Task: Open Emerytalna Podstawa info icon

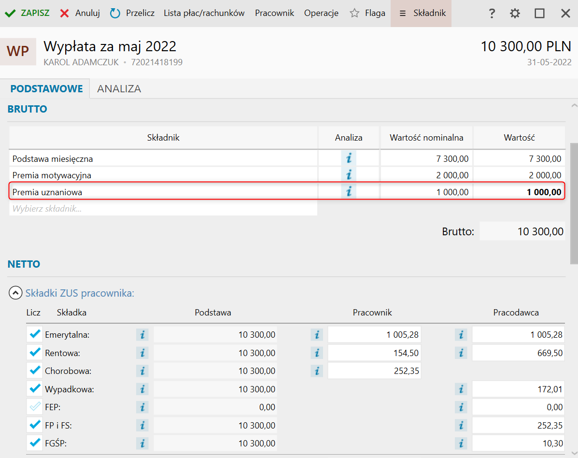Action: (142, 335)
